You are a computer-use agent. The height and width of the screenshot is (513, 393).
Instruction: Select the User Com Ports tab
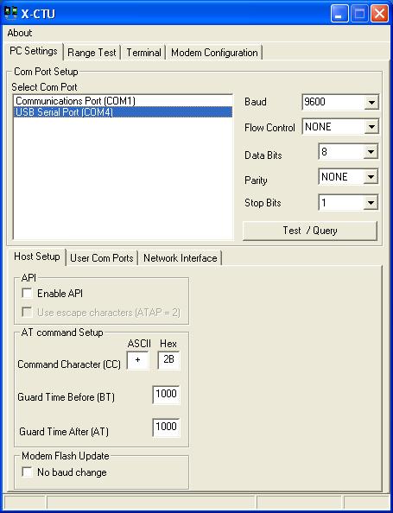pos(101,258)
